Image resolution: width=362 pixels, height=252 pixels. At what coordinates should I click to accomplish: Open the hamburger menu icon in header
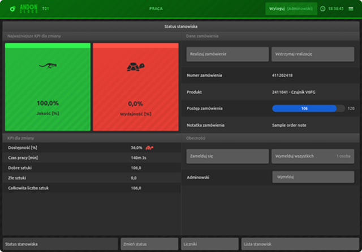[351, 9]
